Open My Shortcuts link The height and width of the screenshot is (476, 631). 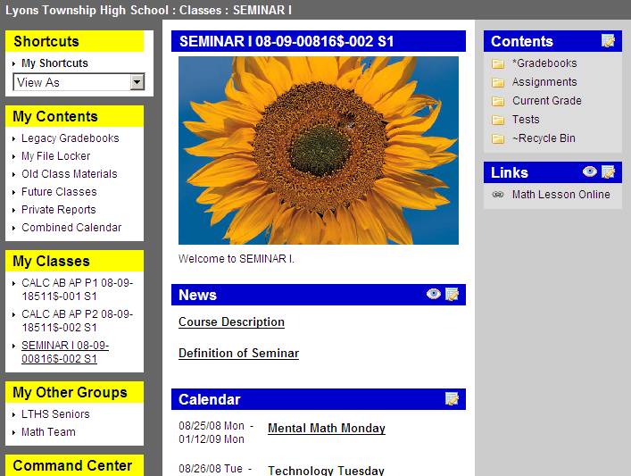coord(54,63)
